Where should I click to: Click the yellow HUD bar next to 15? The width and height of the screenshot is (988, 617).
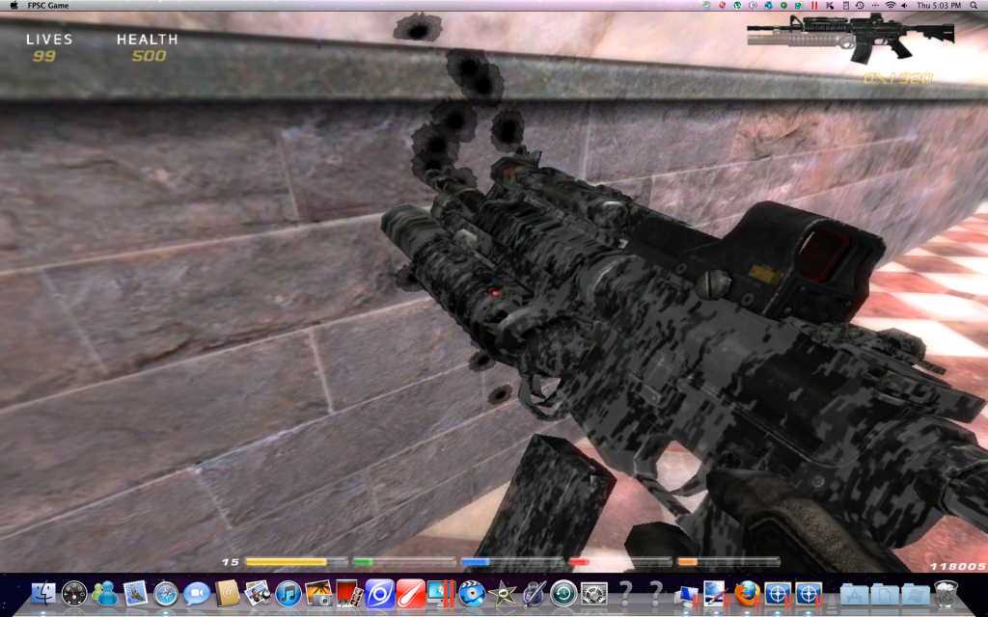tap(296, 562)
